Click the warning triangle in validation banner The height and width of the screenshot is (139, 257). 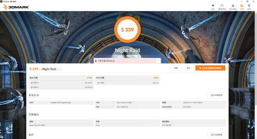96,61
